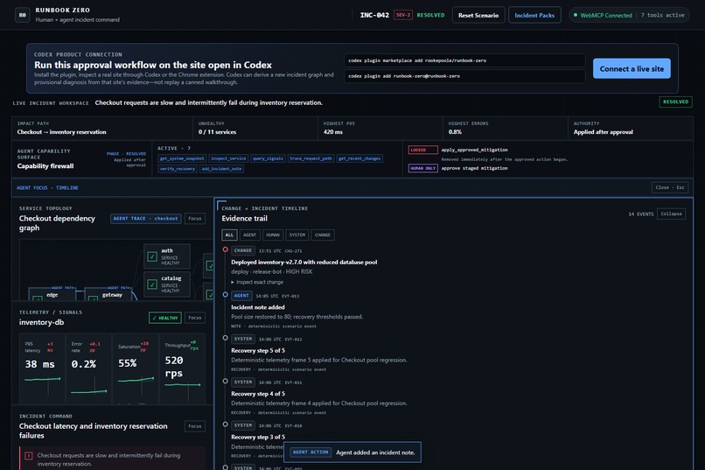Click the RESOLVED badge in live incident workspace
Viewport: 705px width, 470px height.
[675, 102]
